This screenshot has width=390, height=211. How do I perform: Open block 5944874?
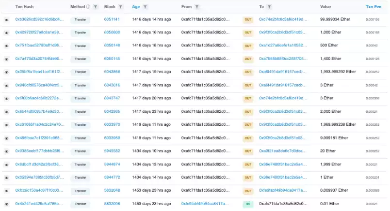pyautogui.click(x=112, y=164)
